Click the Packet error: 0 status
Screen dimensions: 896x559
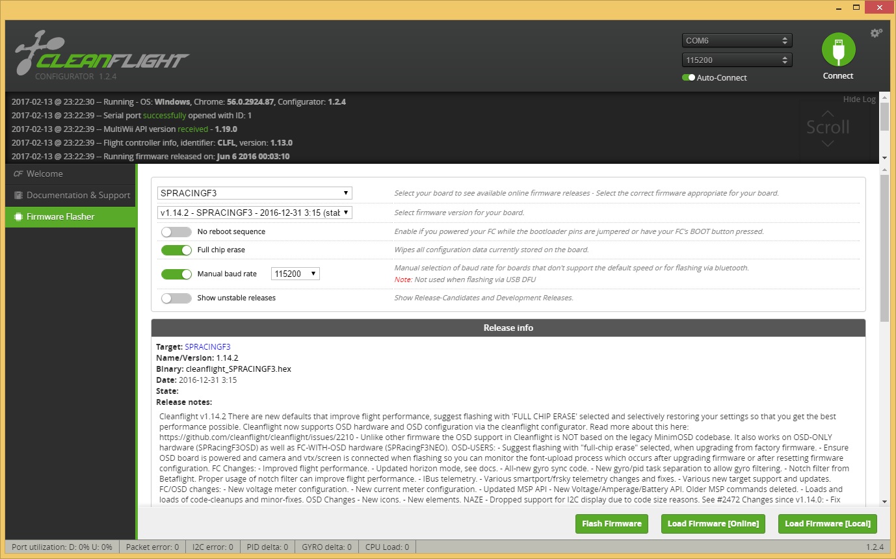pyautogui.click(x=152, y=547)
